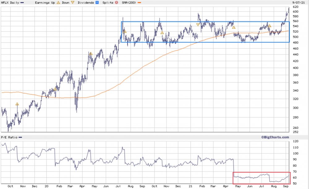Click the earnings marker in late January 2020
309x189 pixels.
(55, 89)
